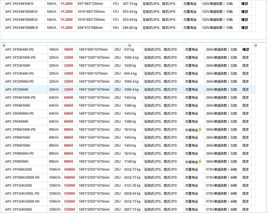The image size is (268, 213).
Task: Click the 537 kg weight cell
Action: point(129,50)
